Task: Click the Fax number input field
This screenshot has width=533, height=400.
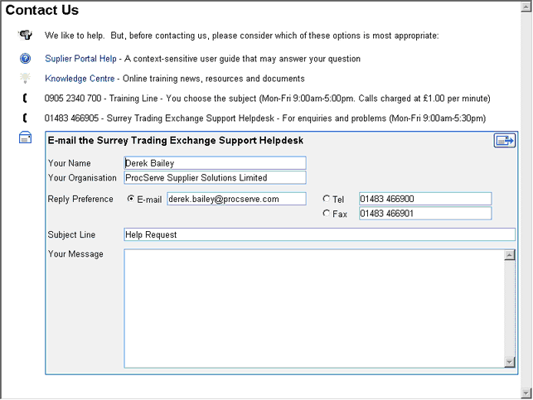Action: [x=424, y=214]
